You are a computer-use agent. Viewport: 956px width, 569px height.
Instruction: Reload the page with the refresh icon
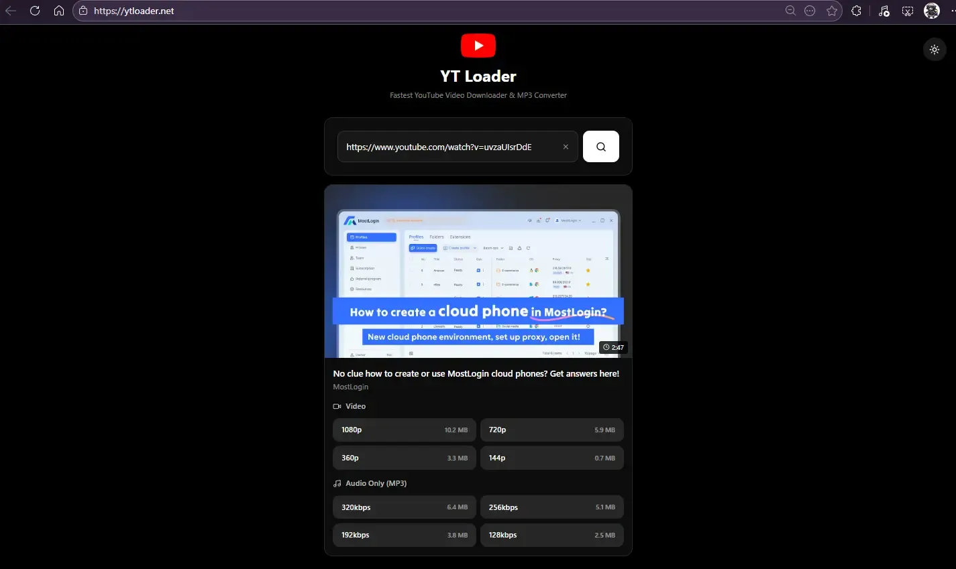point(34,11)
